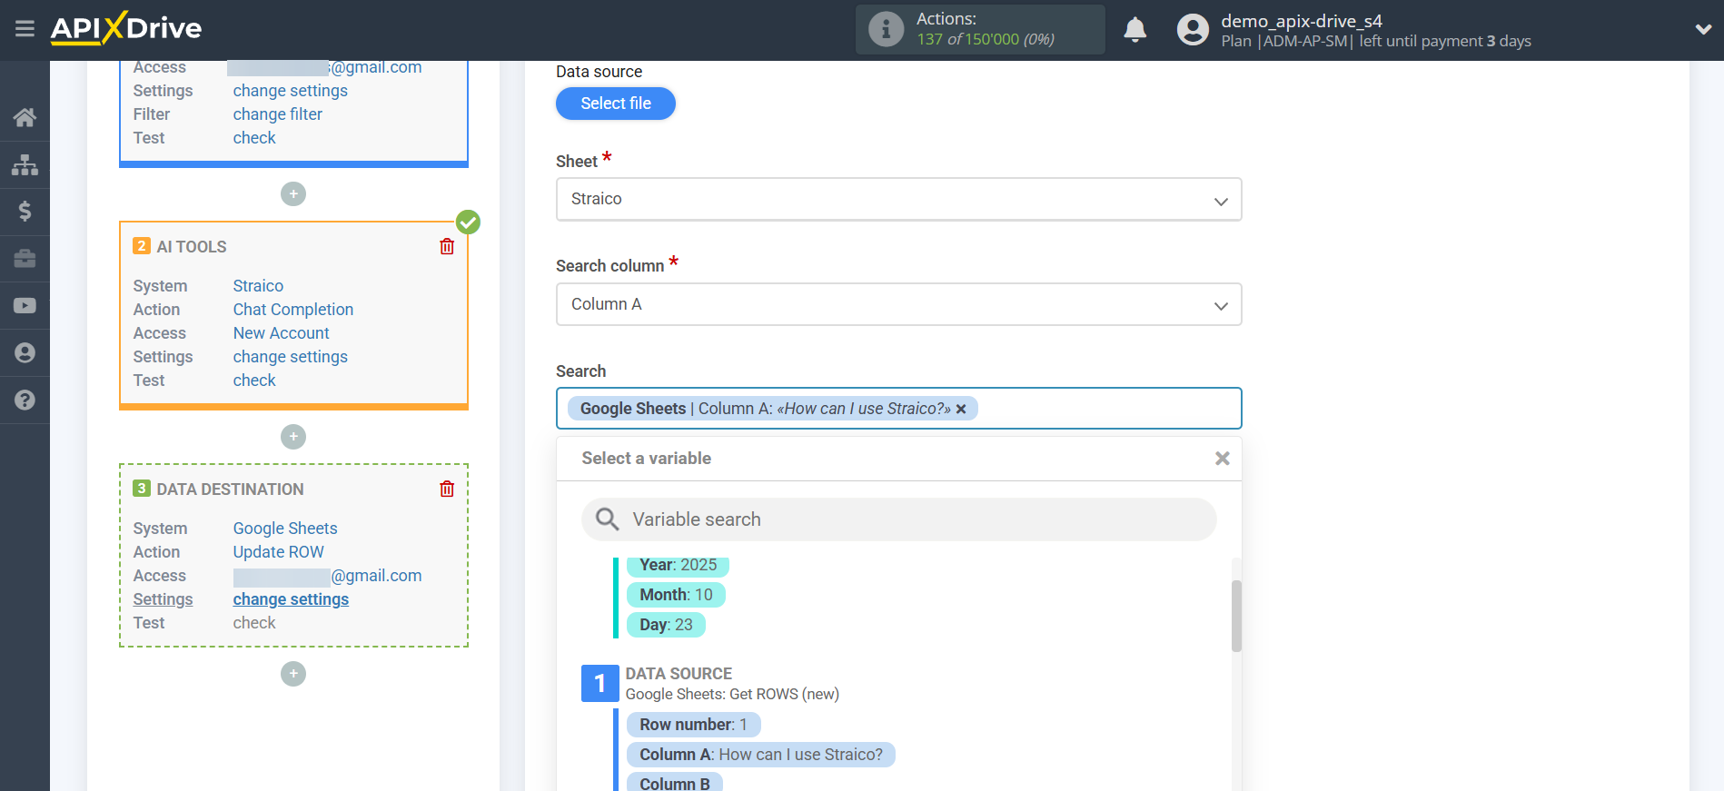Open connections sitemap icon in sidebar
The image size is (1724, 791).
tap(25, 164)
